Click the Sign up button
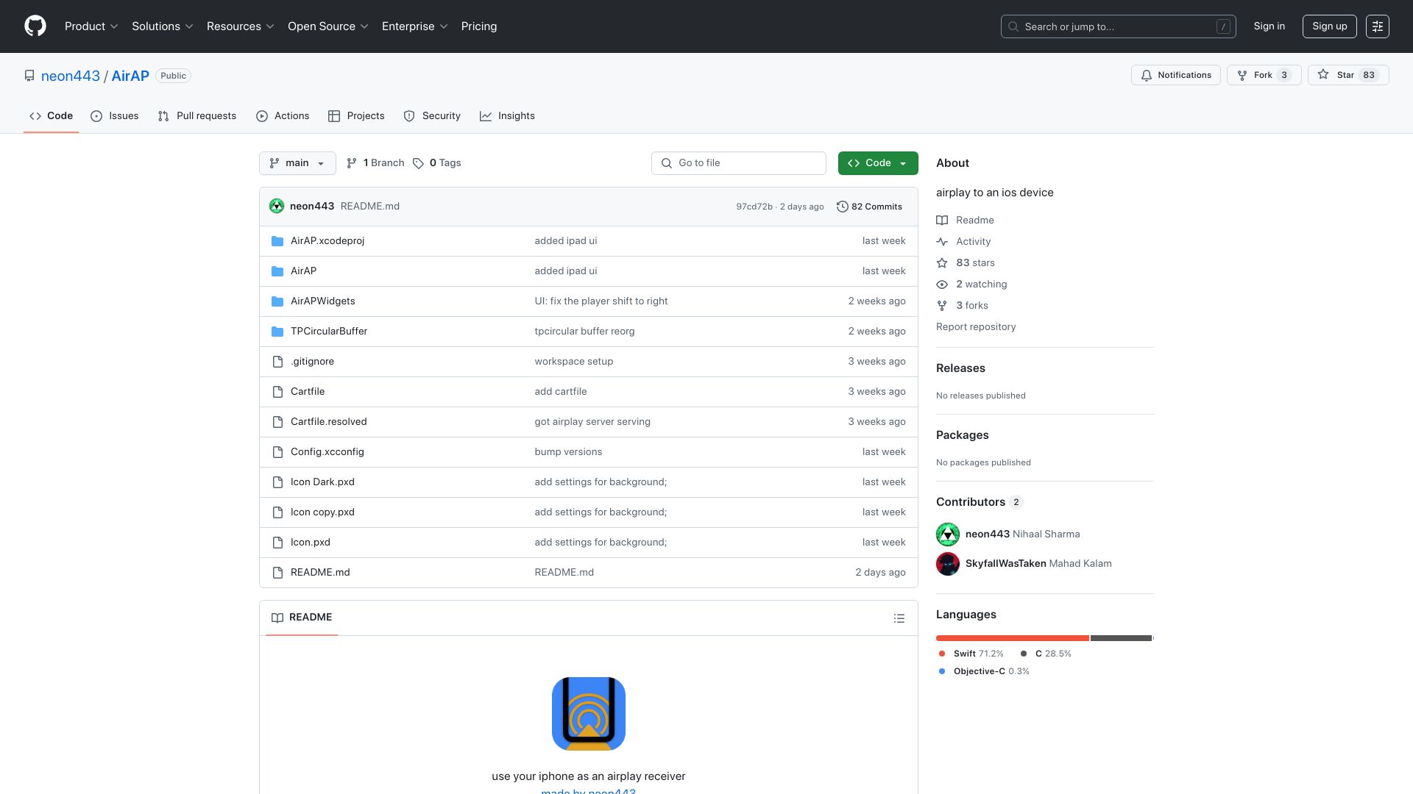 click(1330, 26)
